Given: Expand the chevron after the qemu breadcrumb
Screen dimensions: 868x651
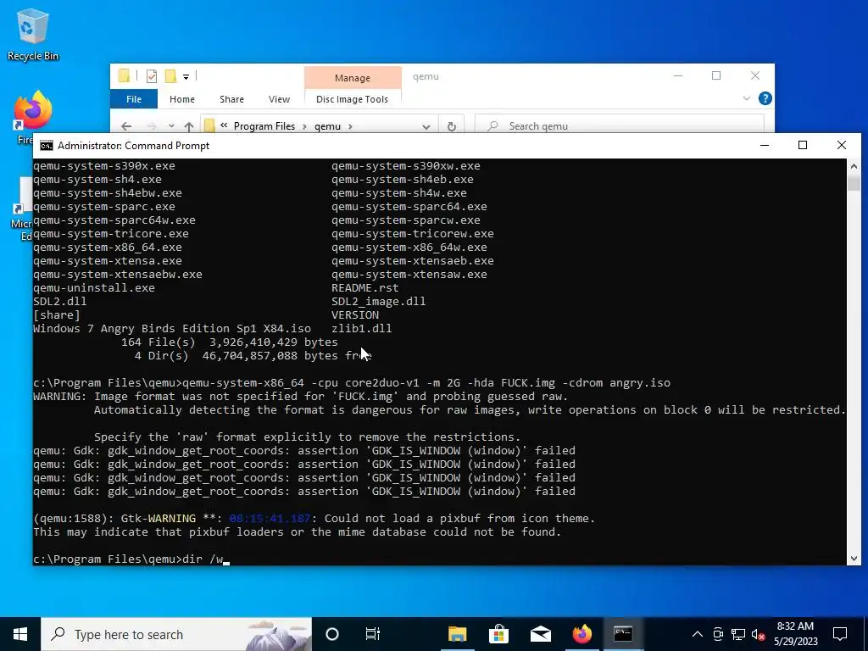Looking at the screenshot, I should tap(350, 126).
